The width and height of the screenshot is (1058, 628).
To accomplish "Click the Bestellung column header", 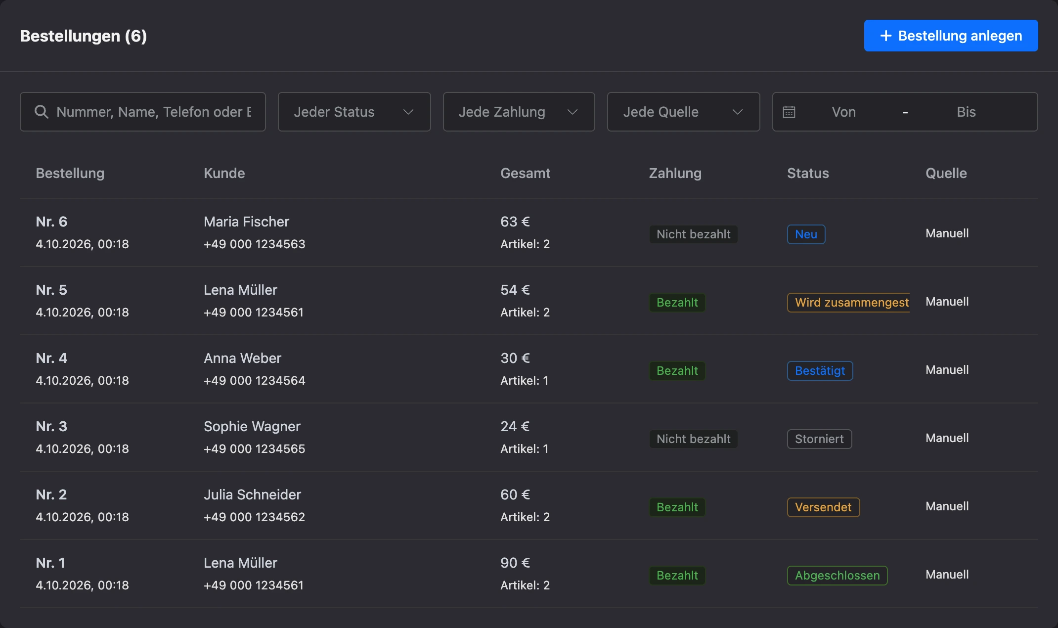I will [70, 173].
